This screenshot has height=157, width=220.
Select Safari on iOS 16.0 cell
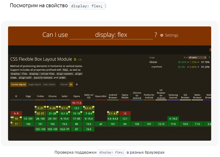(x=89, y=129)
